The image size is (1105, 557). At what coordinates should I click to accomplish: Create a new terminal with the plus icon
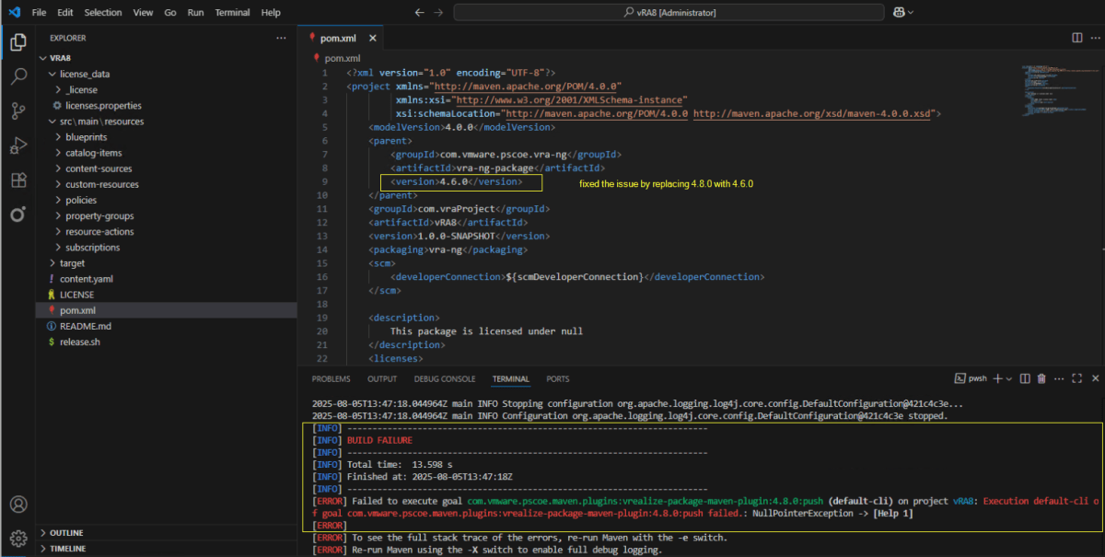999,378
